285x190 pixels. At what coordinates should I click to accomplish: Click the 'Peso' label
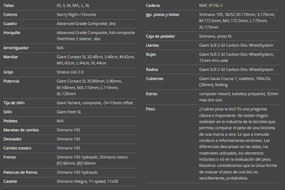coord(150,109)
